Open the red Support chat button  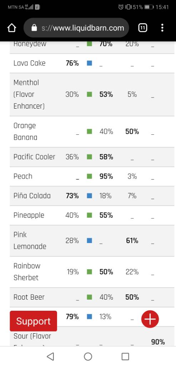[33, 321]
